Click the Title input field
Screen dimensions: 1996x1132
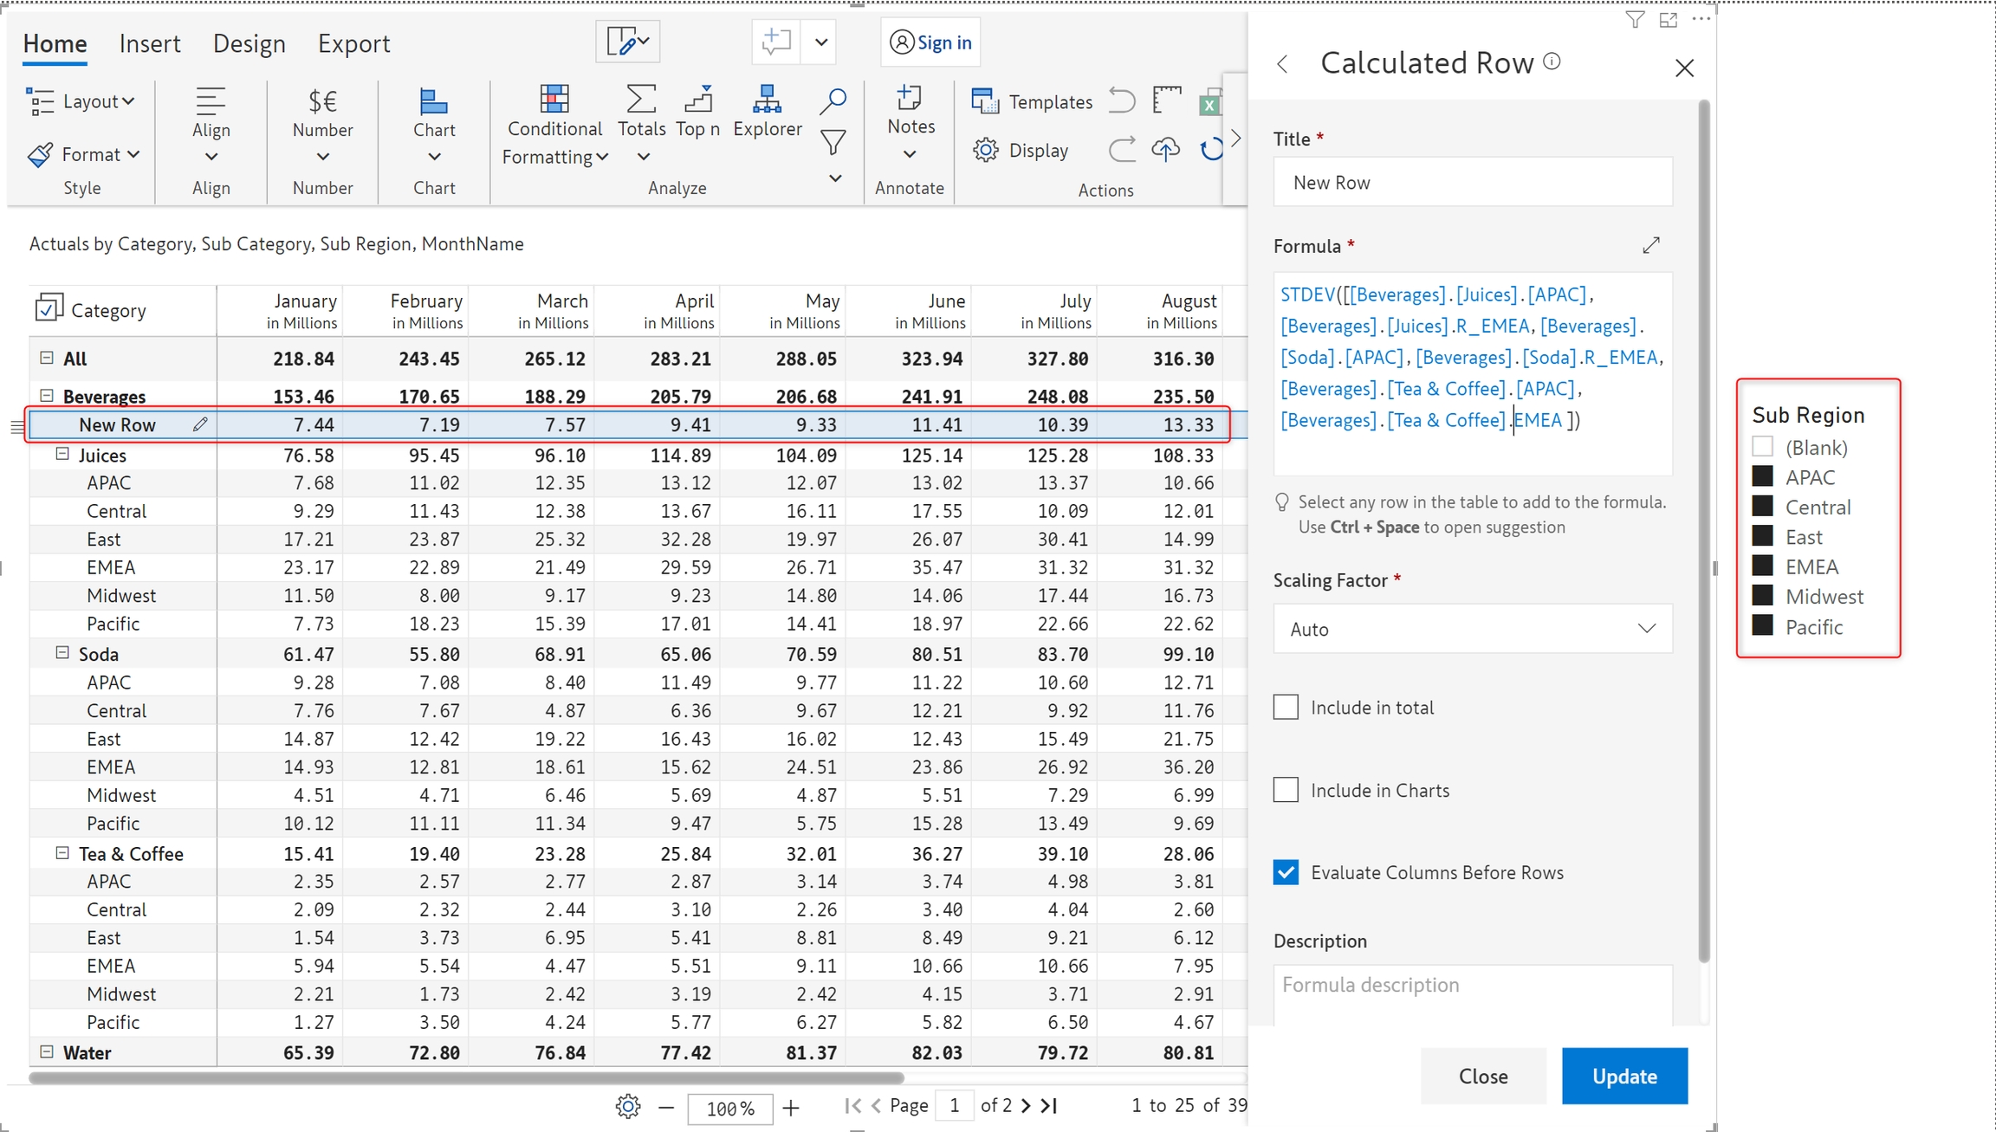[1472, 183]
